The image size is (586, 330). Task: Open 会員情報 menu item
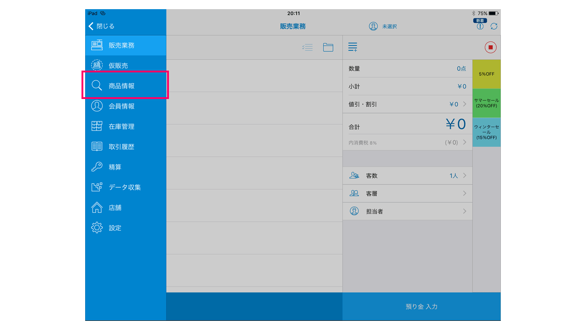point(125,106)
